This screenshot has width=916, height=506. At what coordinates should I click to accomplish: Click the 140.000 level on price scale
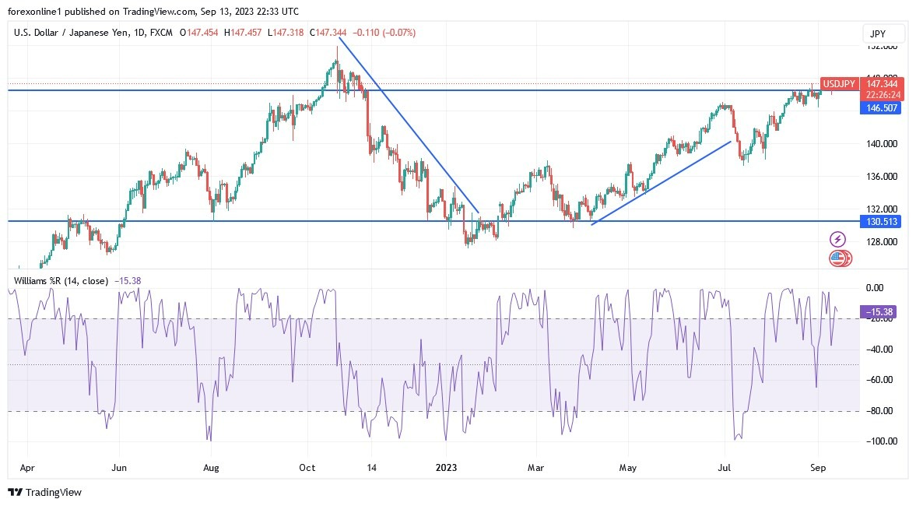[880, 143]
